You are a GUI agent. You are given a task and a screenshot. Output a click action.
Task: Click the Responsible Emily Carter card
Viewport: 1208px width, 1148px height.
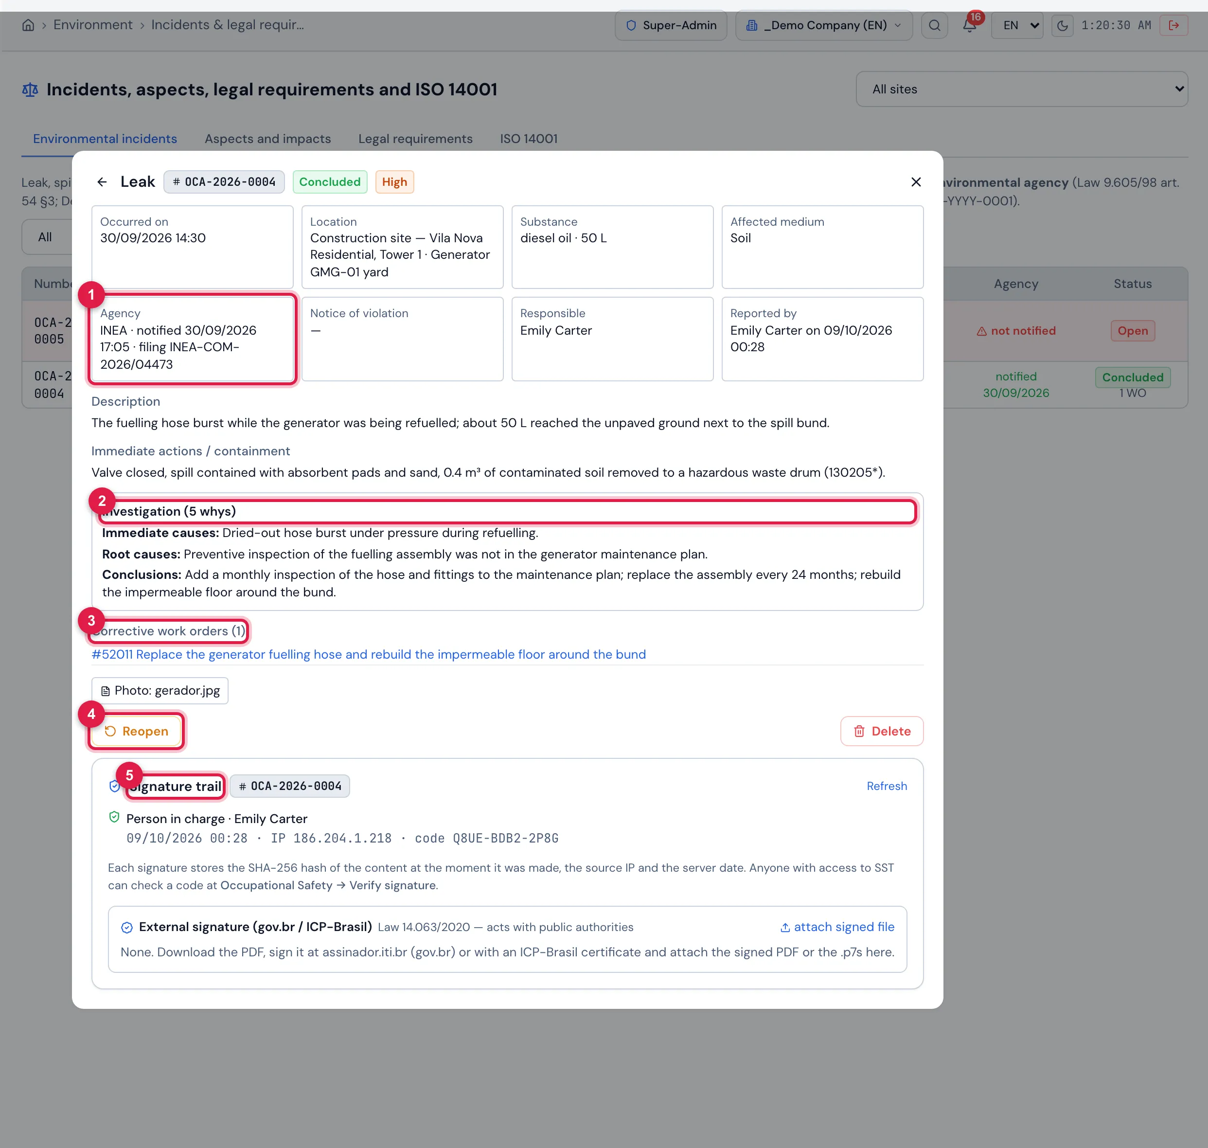coord(612,340)
